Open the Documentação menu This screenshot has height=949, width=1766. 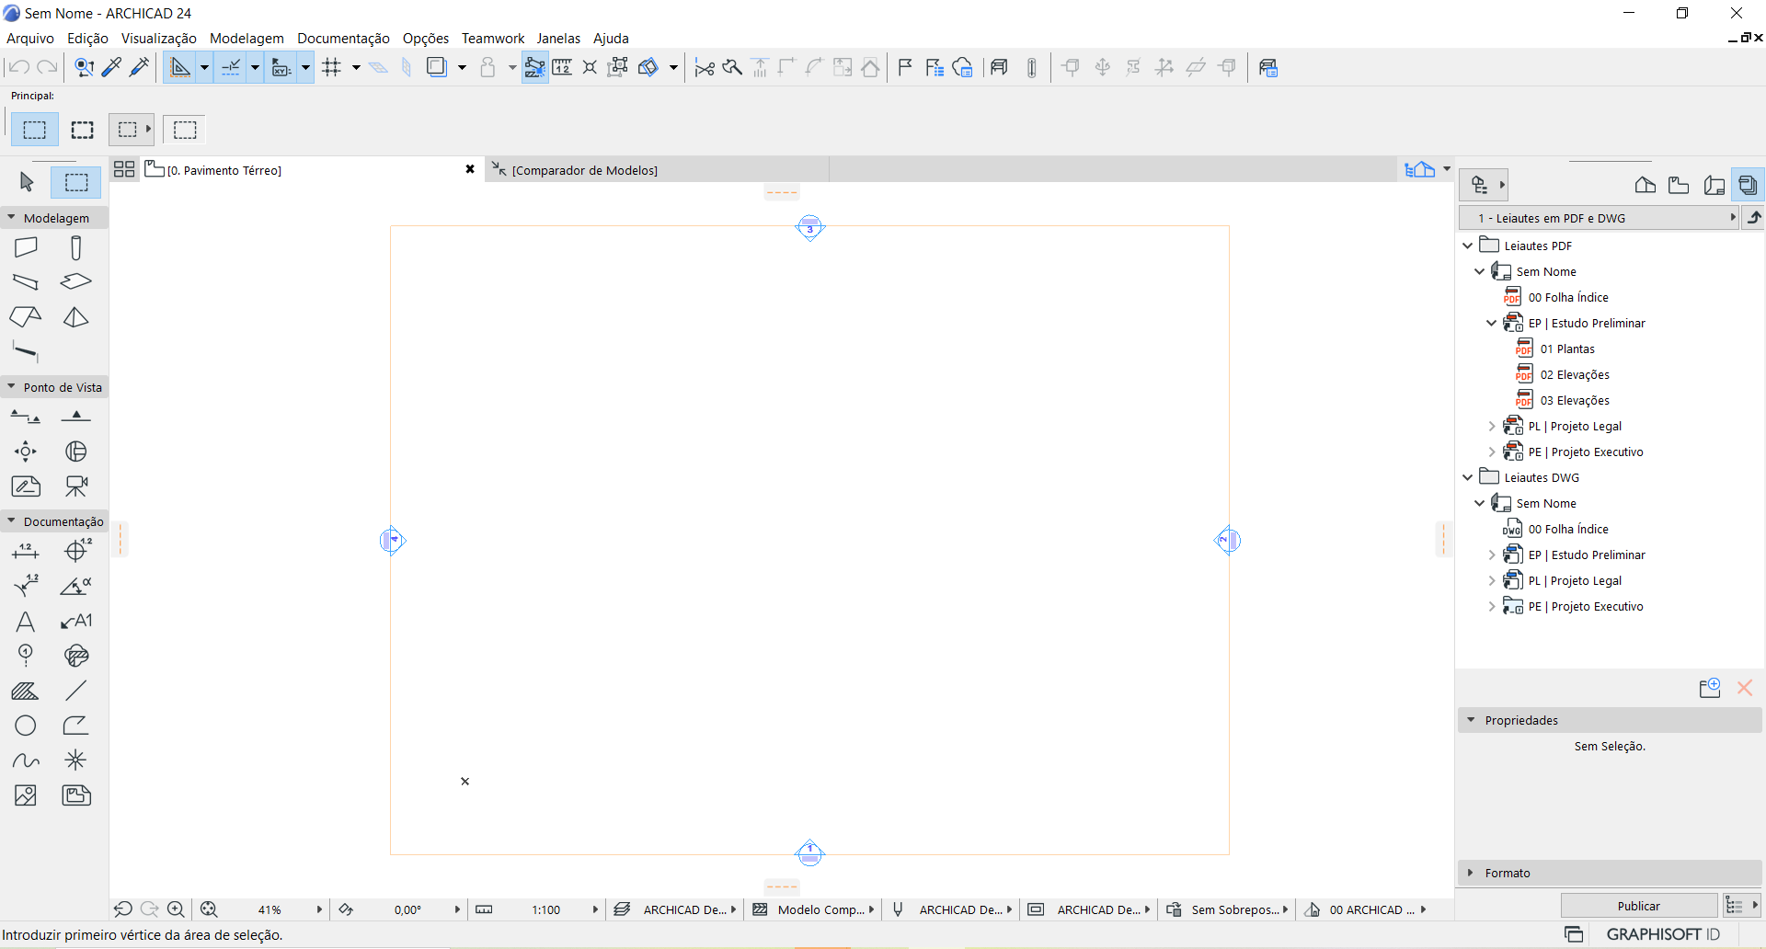(343, 38)
